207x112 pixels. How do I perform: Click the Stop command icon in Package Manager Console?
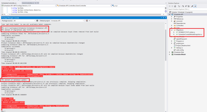point(90,21)
